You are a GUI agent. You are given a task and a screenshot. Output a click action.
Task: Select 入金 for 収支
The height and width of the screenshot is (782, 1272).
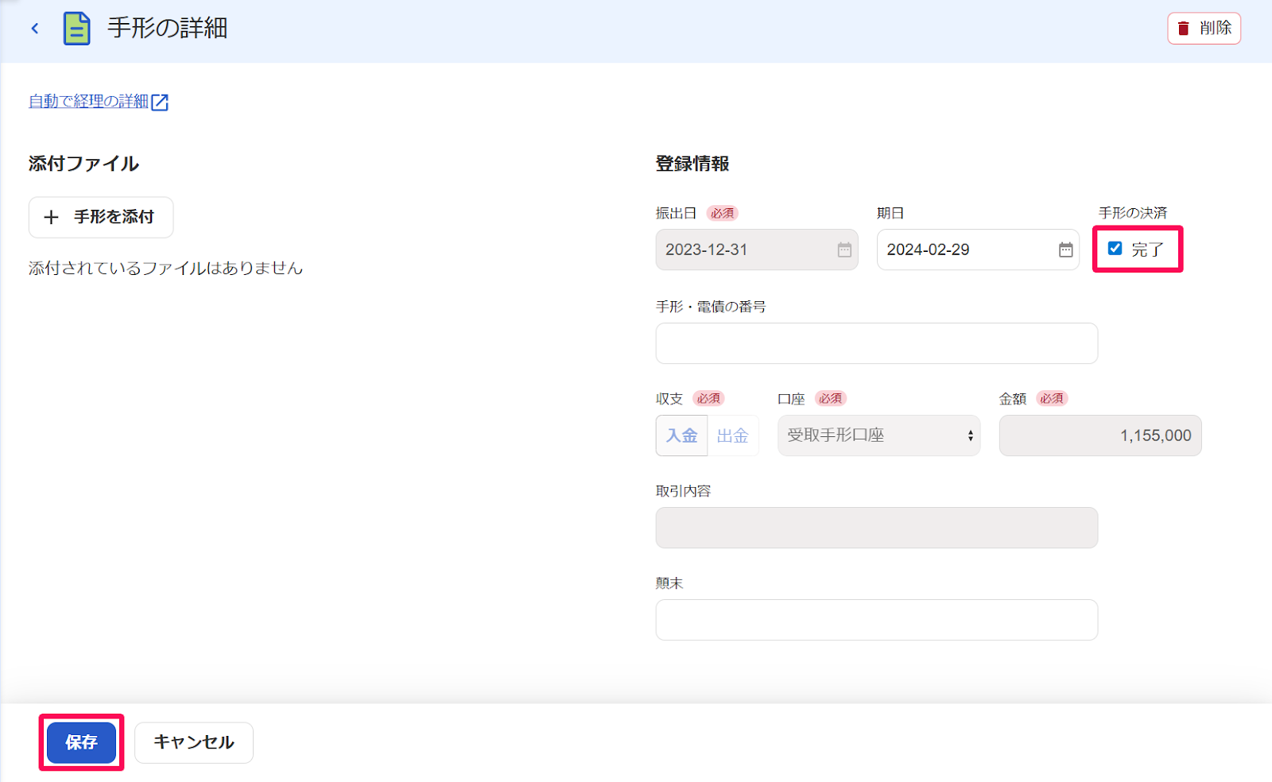pos(681,436)
